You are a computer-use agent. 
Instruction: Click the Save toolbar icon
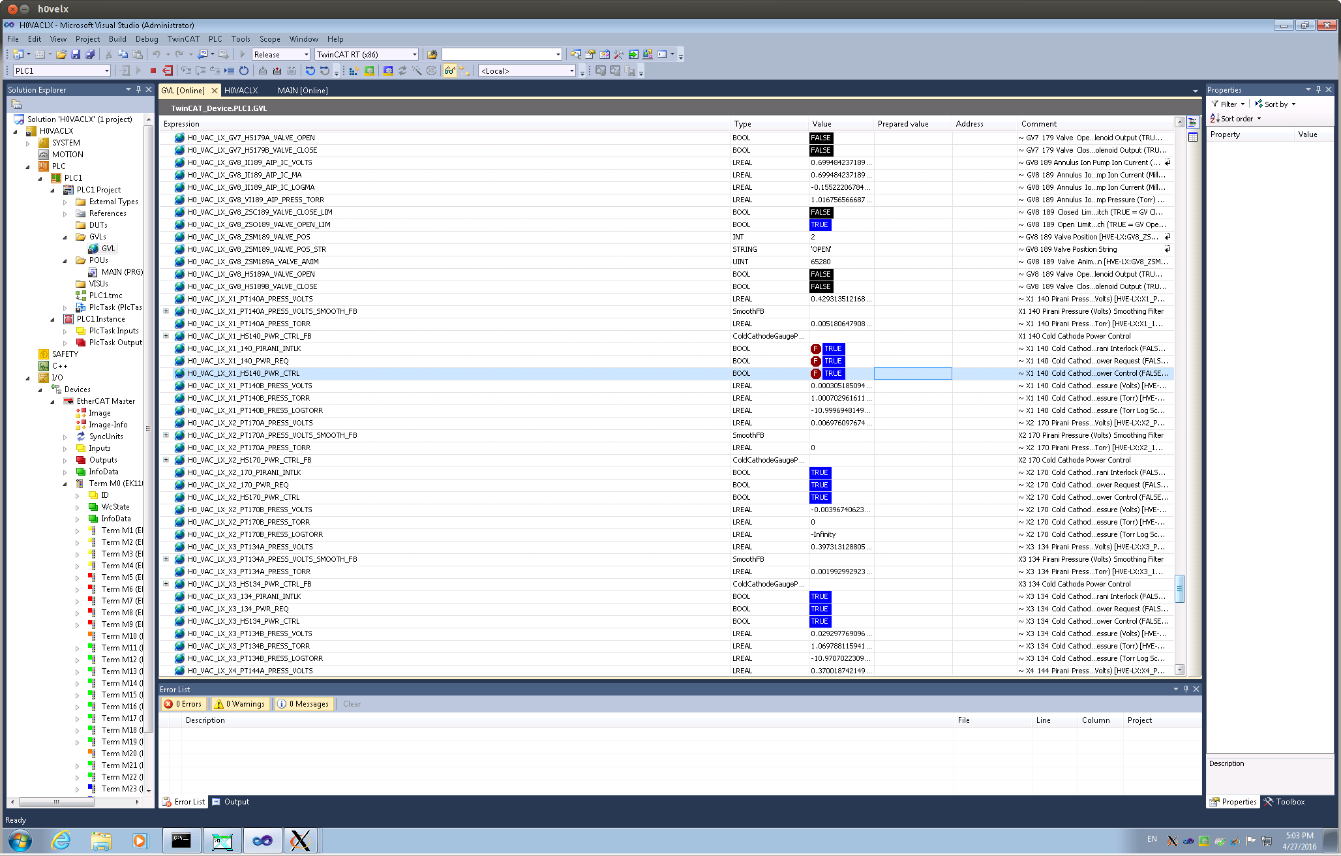tap(76, 54)
